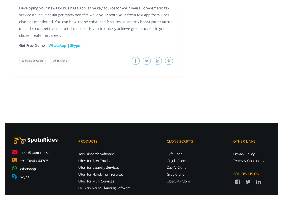Click the CLONE SCRIPTS footer heading
Viewport: 283px width, 200px height.
click(x=180, y=141)
